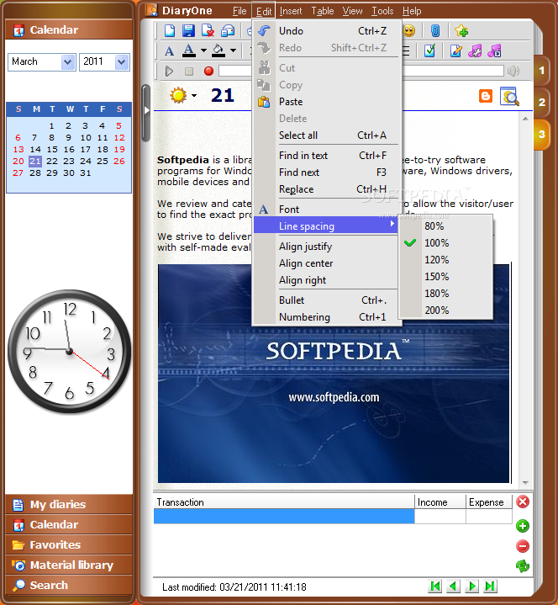
Task: Choose Find in text menu item
Action: (x=325, y=156)
